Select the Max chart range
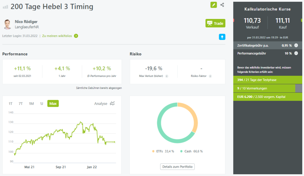Screen dimensions: 304x176 tap(53, 104)
